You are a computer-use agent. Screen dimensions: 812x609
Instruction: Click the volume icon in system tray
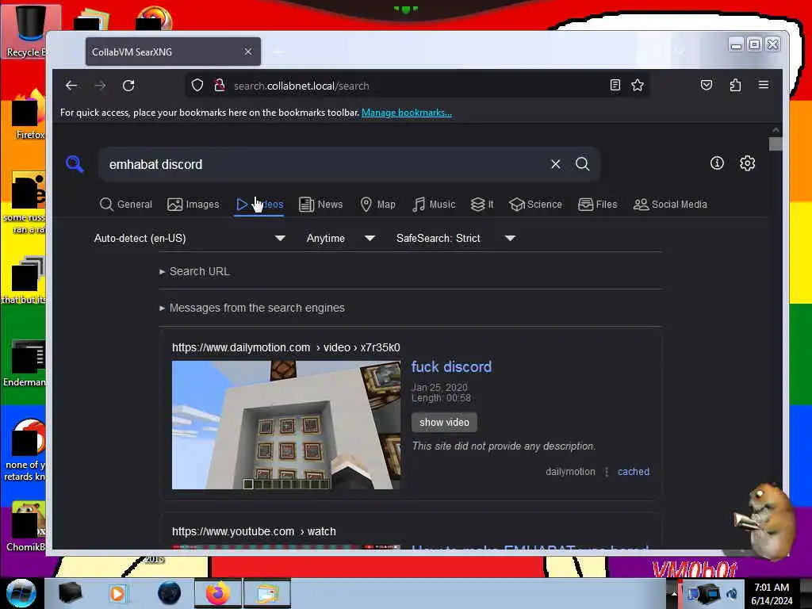732,593
